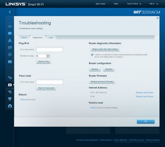Click the Ok button
This screenshot has height=147, width=165.
[146, 122]
